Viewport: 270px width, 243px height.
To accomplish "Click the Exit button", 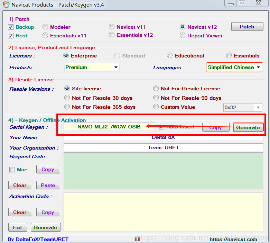I will pyautogui.click(x=18, y=227).
